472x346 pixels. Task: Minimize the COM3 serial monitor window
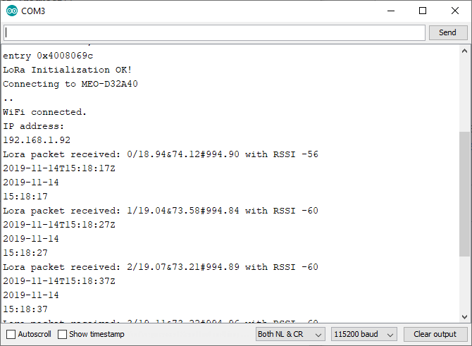(x=390, y=11)
